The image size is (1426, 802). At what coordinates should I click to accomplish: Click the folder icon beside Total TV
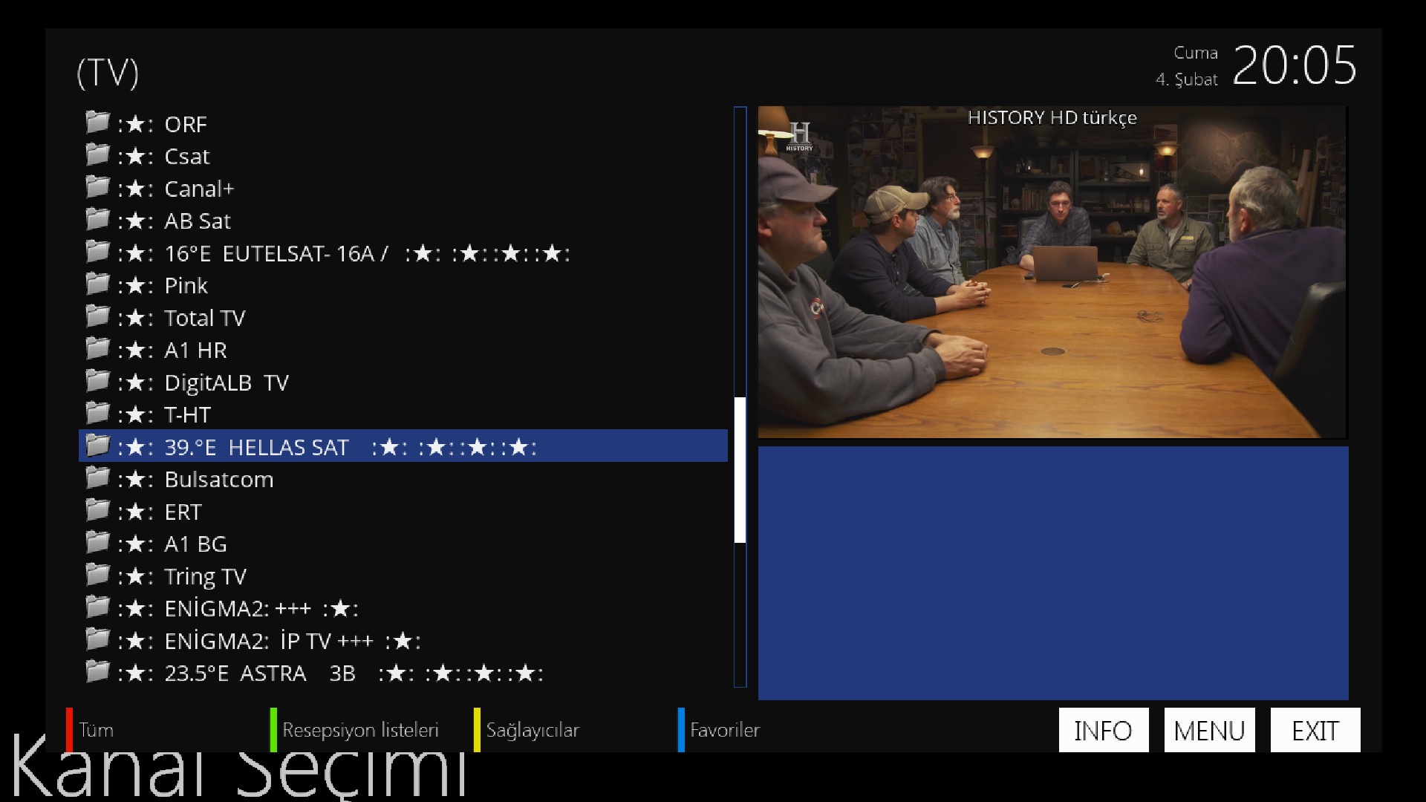click(x=97, y=316)
